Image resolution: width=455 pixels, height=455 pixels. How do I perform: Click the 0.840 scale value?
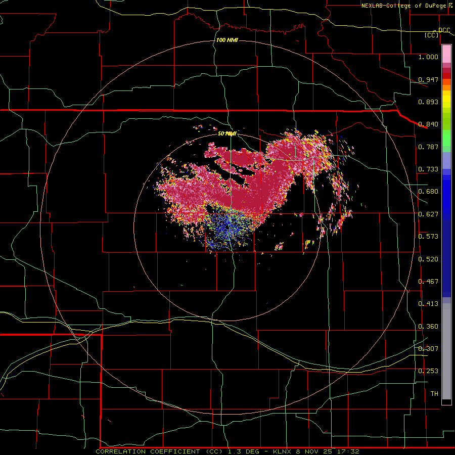(x=428, y=124)
